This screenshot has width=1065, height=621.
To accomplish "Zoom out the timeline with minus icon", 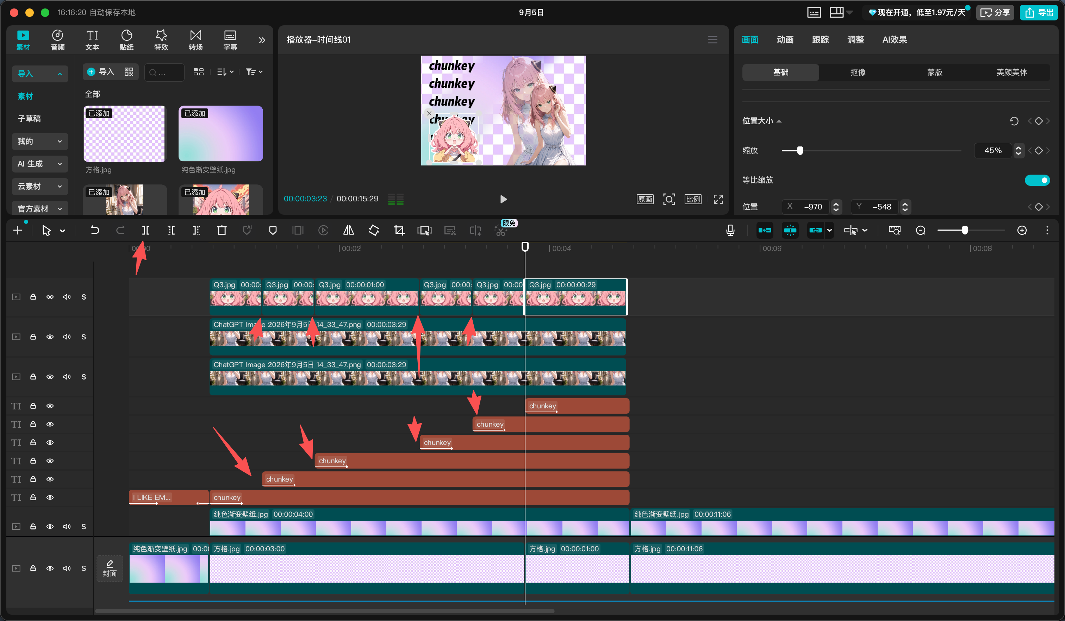I will [x=921, y=230].
